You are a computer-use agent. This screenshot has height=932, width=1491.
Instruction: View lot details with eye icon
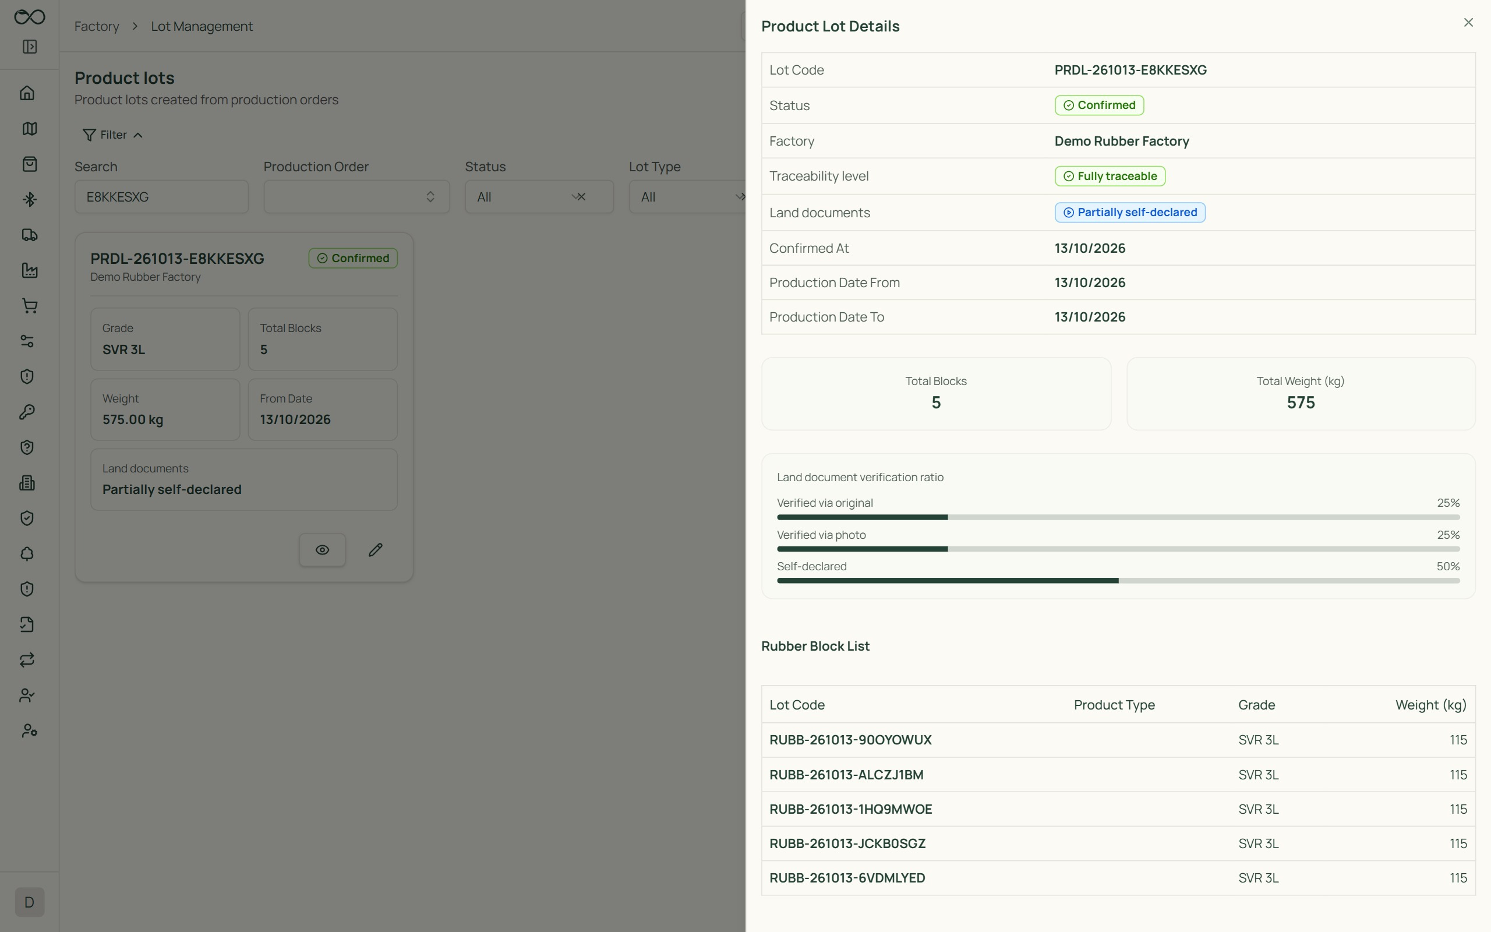point(322,550)
